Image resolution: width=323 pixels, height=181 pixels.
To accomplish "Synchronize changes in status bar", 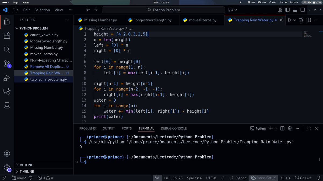I will pyautogui.click(x=30, y=178).
